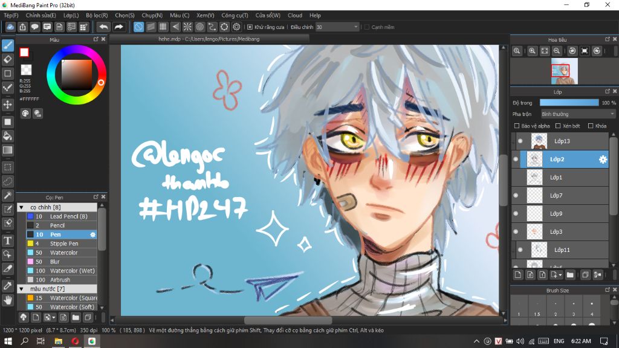Enable Xén bớt checkbox

pyautogui.click(x=558, y=126)
